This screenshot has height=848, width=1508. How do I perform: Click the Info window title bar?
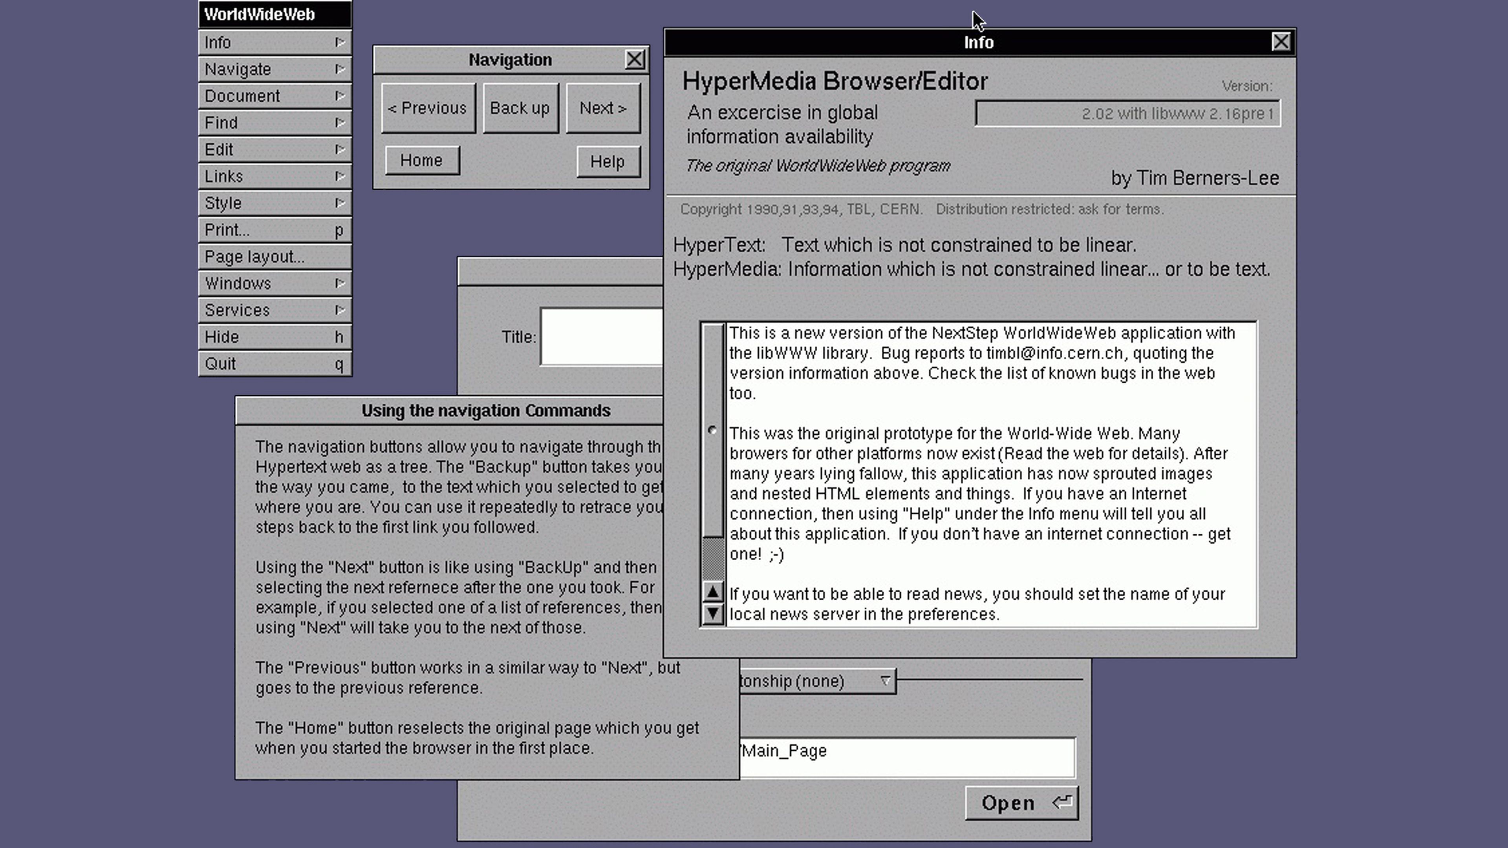click(x=979, y=42)
